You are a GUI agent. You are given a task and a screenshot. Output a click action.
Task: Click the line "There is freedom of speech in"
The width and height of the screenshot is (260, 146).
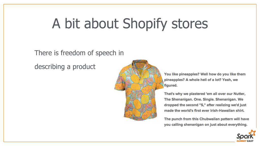click(x=79, y=53)
